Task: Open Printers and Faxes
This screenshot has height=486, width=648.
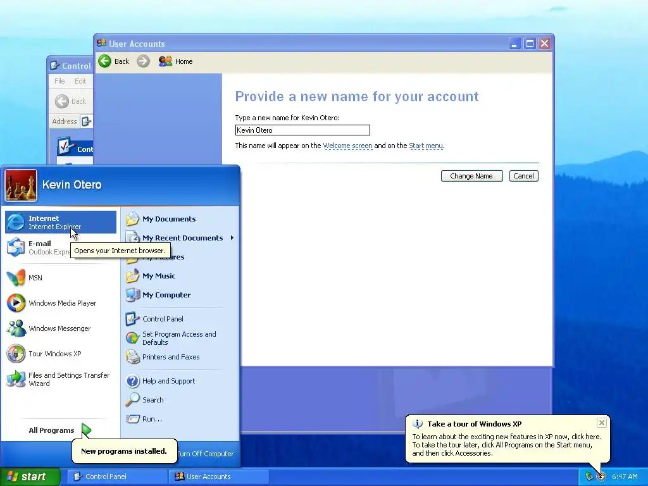Action: click(180, 357)
